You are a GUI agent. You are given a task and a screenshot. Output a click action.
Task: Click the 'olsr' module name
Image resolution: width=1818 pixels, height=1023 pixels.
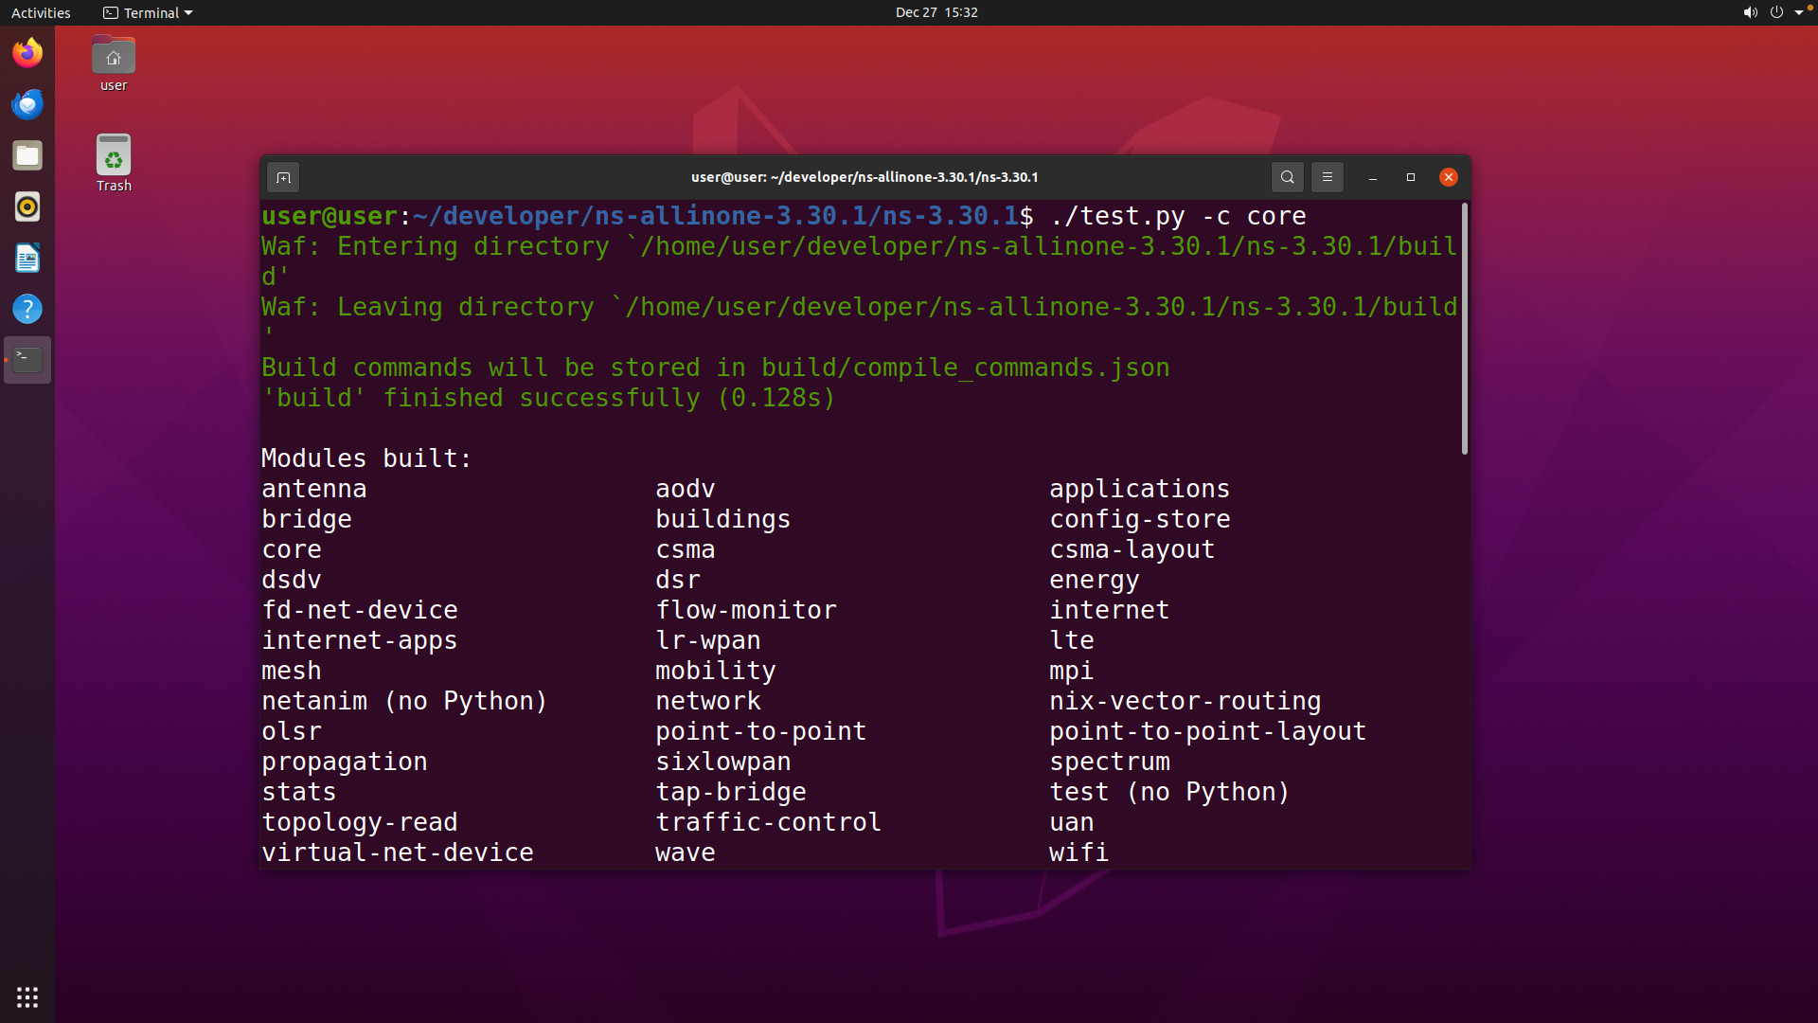pos(292,731)
